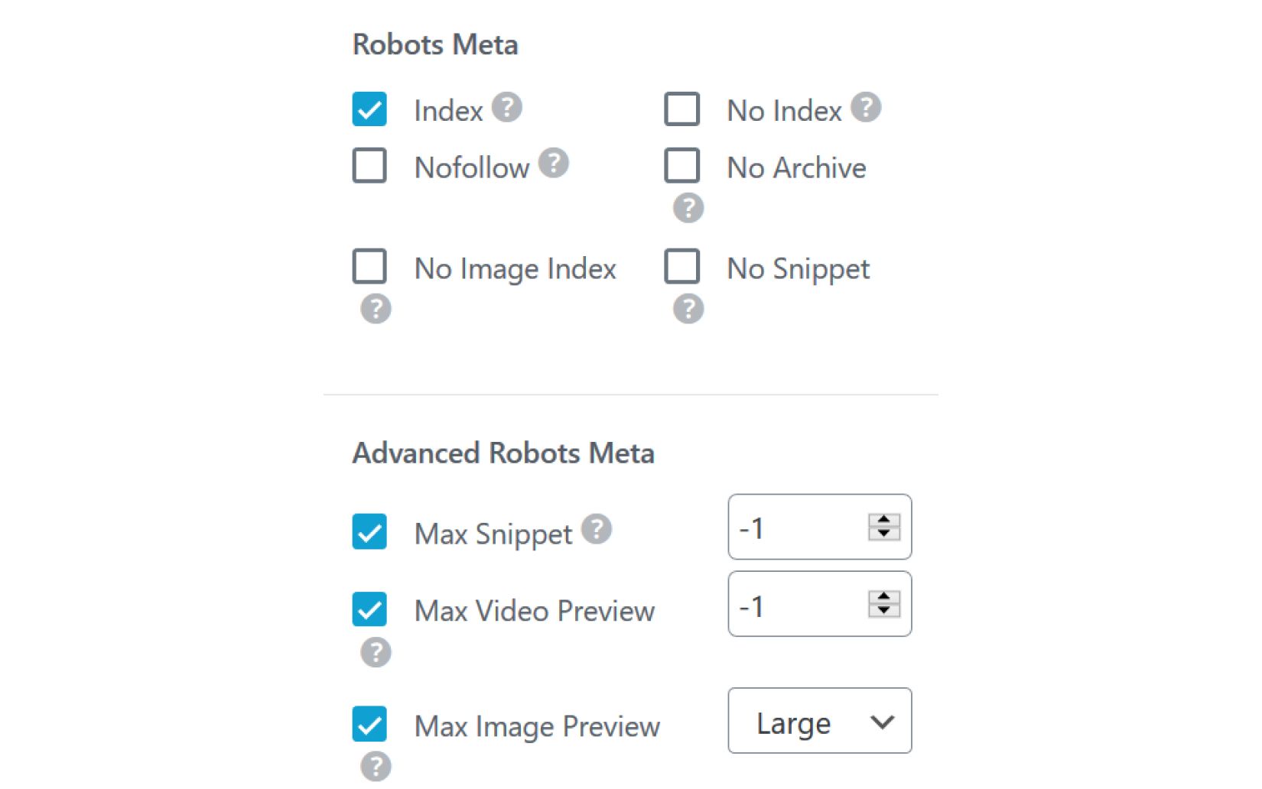Viewport: 1262px width, 789px height.
Task: Increase the Max Snippet value with stepper
Action: click(x=883, y=520)
